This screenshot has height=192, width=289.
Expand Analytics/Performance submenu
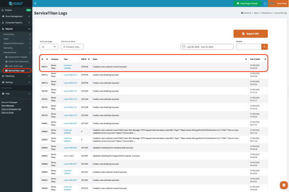tap(16, 44)
